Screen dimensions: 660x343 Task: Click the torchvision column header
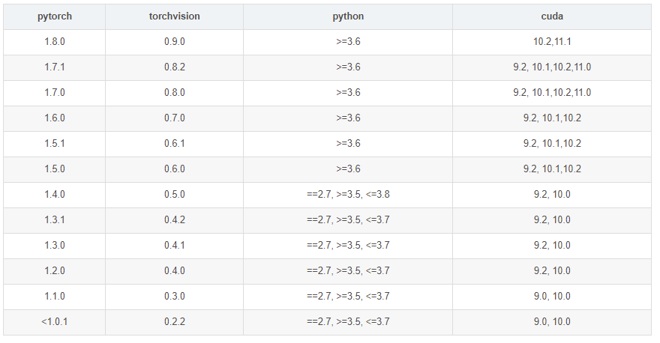click(x=174, y=16)
